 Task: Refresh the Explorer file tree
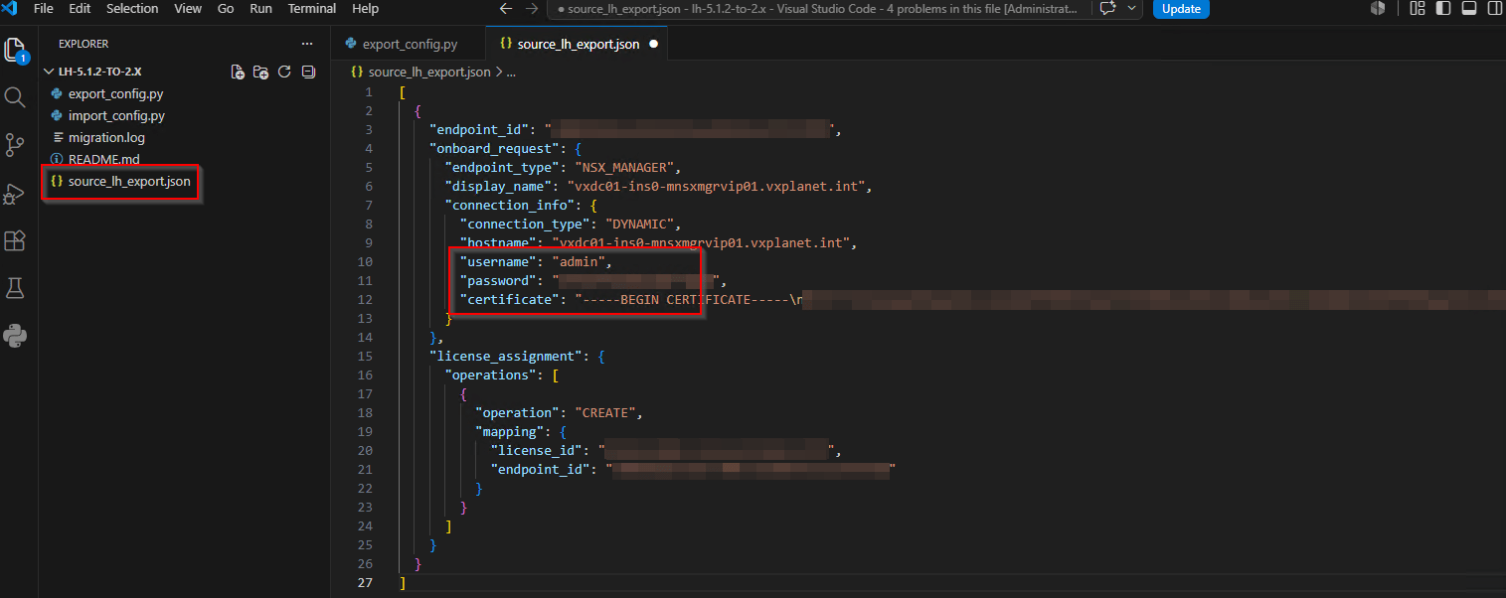(x=284, y=72)
